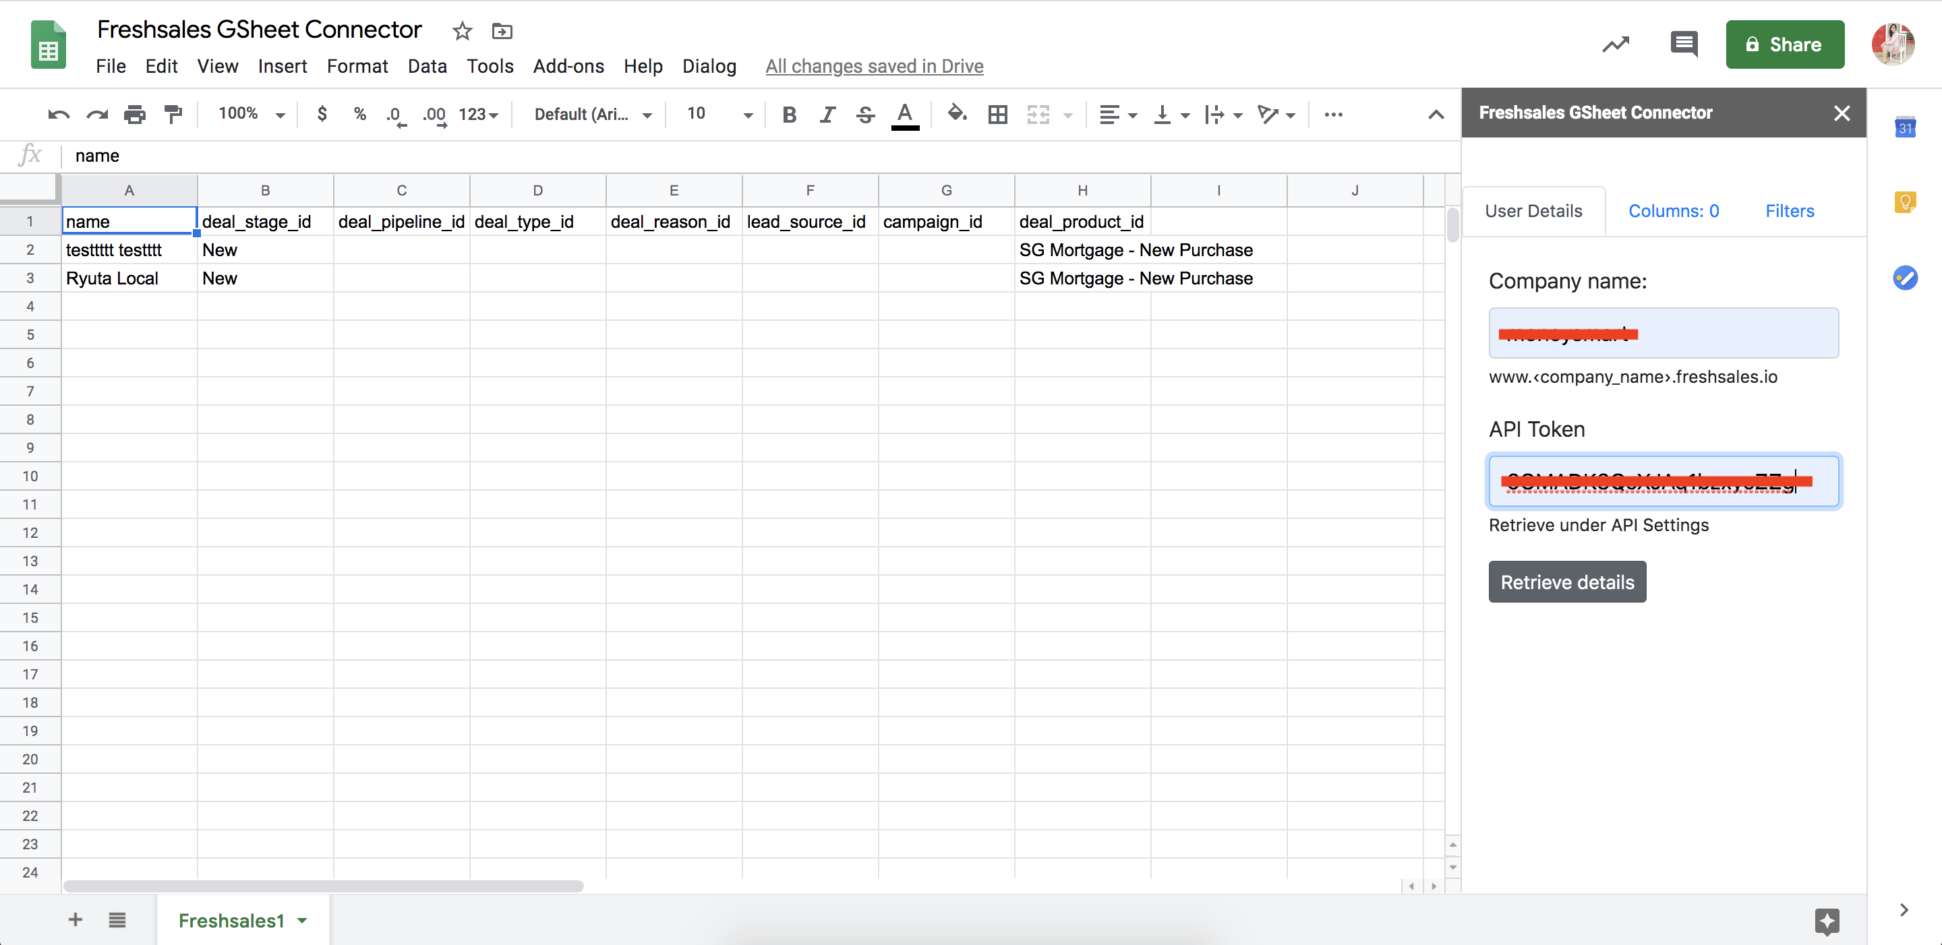Open the activity dashboard trend icon
1942x945 pixels.
pyautogui.click(x=1616, y=44)
